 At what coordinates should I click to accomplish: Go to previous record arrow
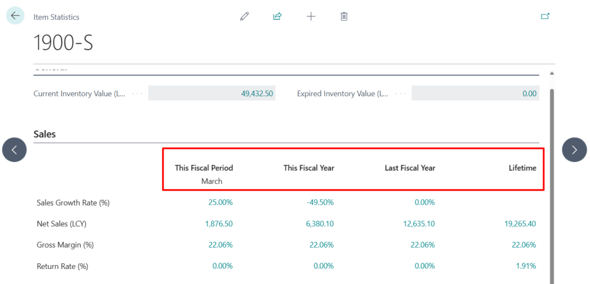click(x=14, y=150)
